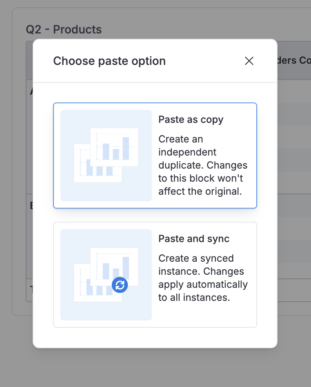
Task: Select the Paste and sync option card
Action: (x=155, y=275)
